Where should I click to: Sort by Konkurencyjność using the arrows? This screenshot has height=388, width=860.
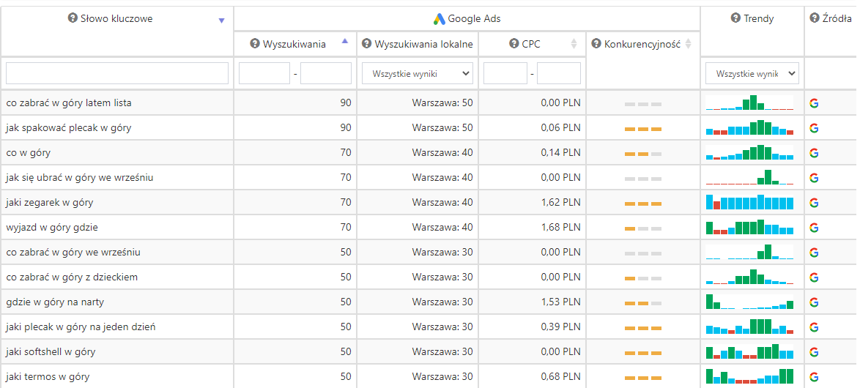689,44
